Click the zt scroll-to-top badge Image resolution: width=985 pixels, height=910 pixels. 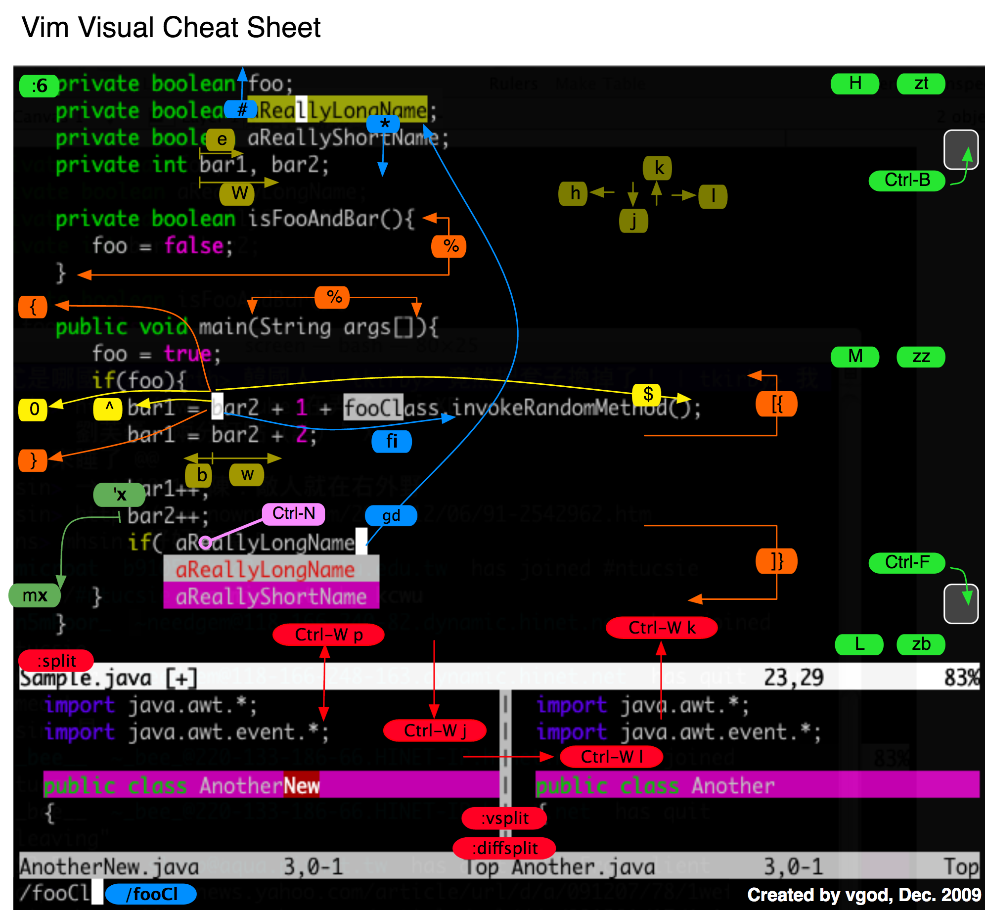pyautogui.click(x=921, y=84)
